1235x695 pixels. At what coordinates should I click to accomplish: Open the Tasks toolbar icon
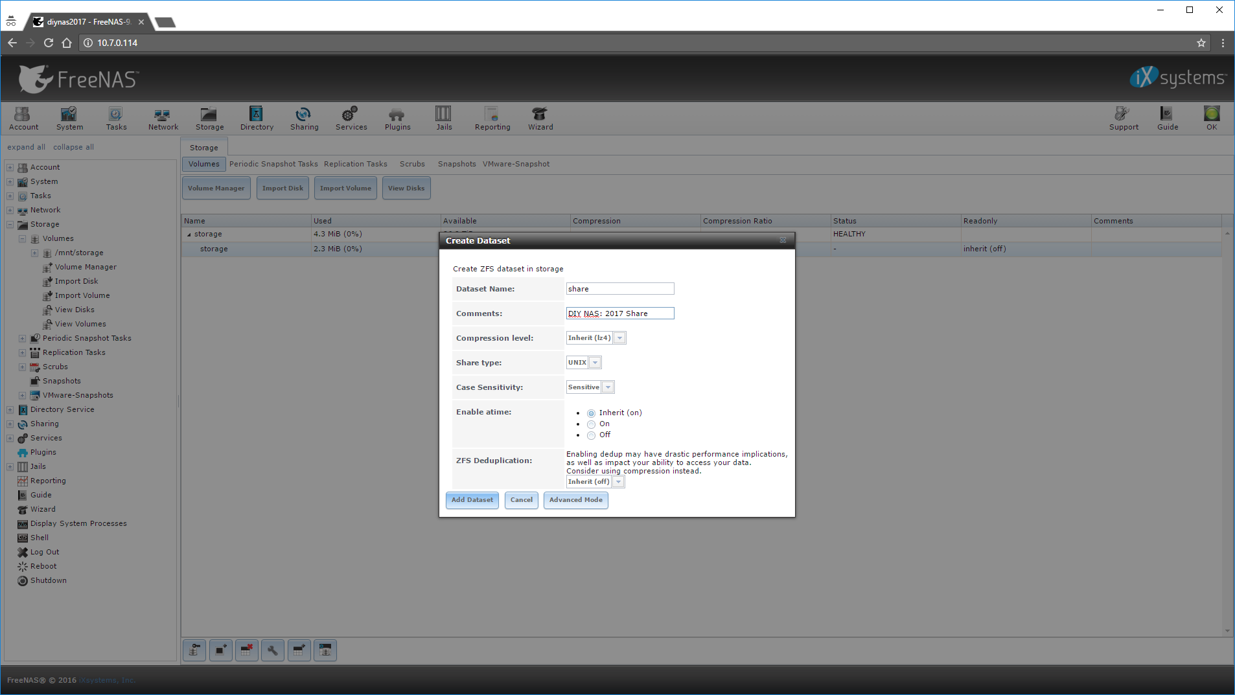pyautogui.click(x=116, y=119)
